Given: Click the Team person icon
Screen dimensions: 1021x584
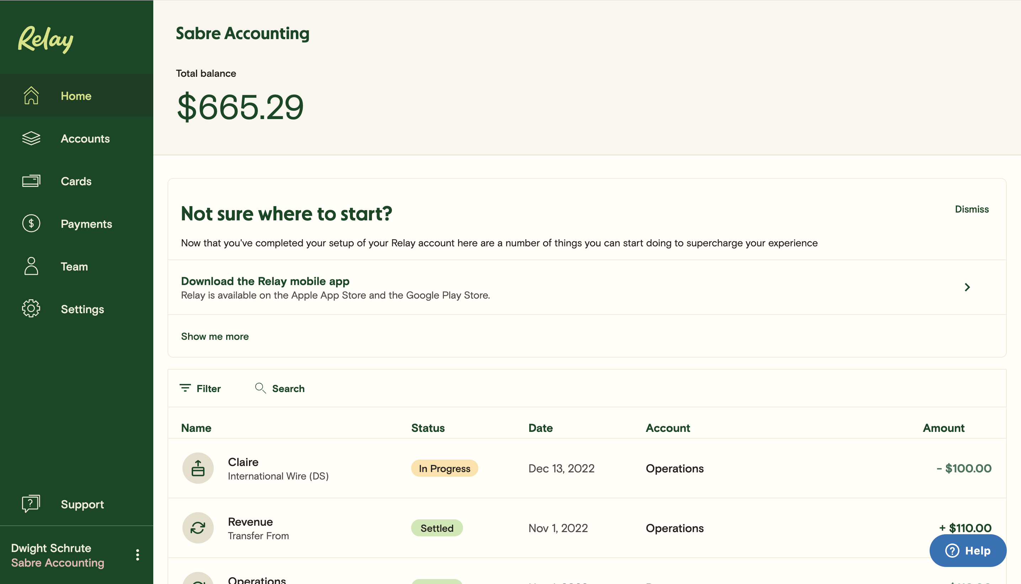Looking at the screenshot, I should (x=31, y=266).
